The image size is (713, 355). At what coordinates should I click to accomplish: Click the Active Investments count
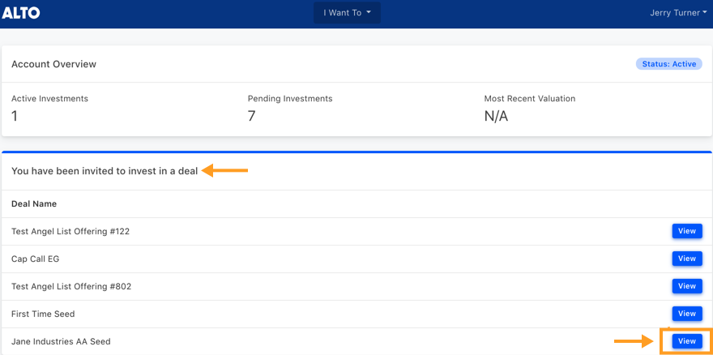15,117
